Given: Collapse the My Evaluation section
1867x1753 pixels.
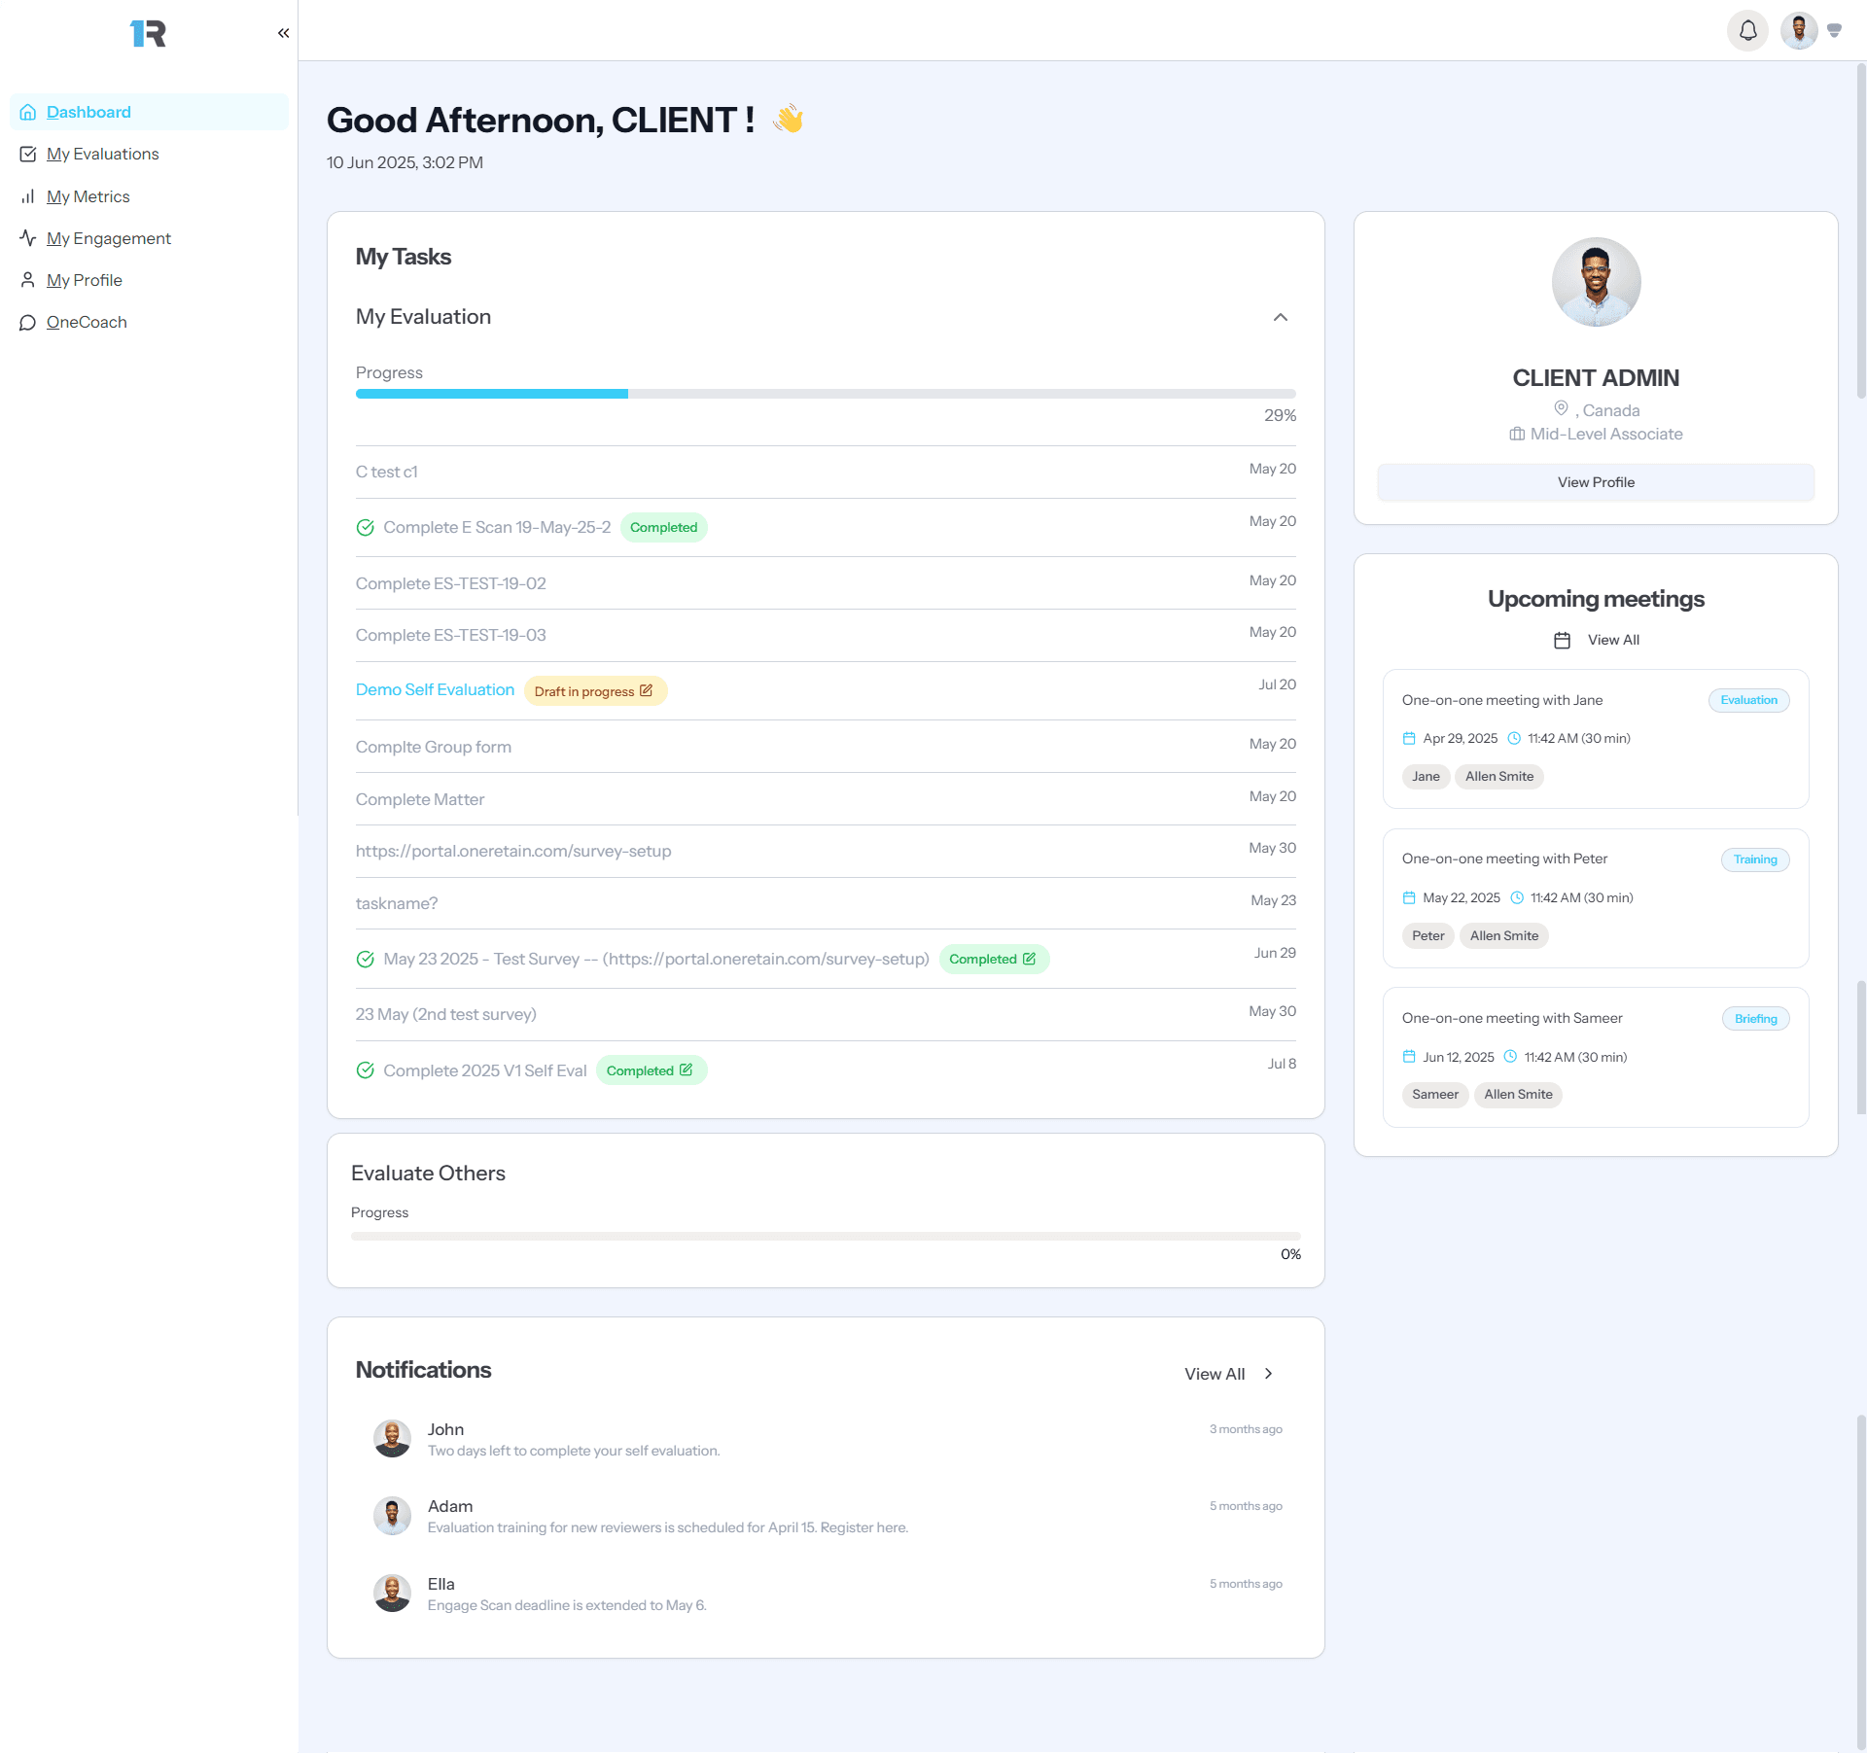Looking at the screenshot, I should point(1280,317).
